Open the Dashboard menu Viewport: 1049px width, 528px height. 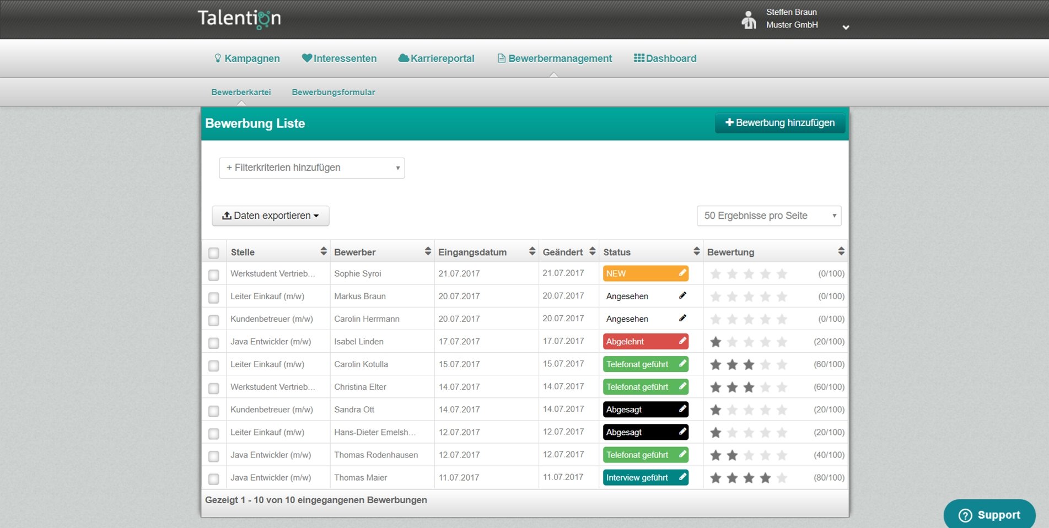coord(665,58)
